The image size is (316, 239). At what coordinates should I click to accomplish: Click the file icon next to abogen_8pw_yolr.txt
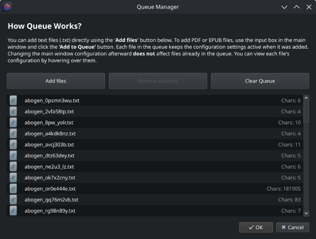[x=13, y=122]
